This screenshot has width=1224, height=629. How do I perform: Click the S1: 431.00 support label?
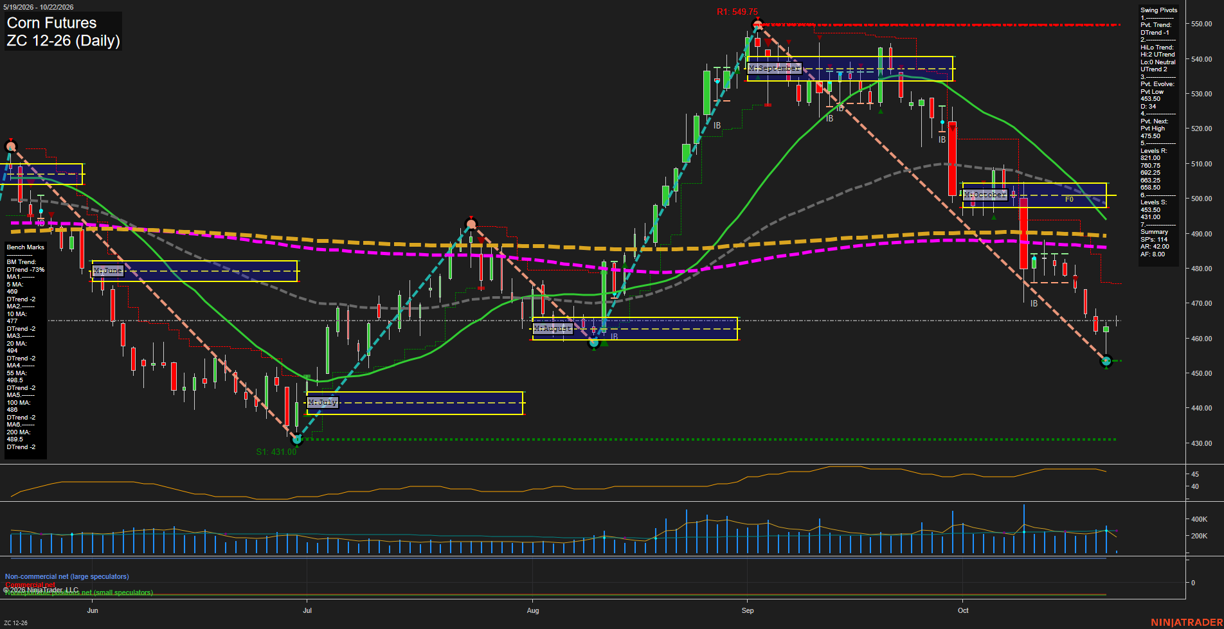click(276, 452)
